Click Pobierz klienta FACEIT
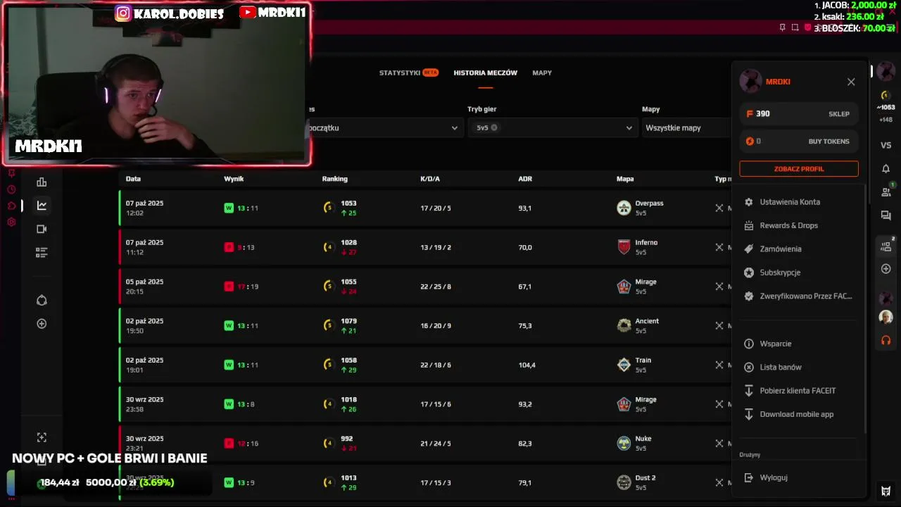The height and width of the screenshot is (507, 901). click(x=799, y=390)
